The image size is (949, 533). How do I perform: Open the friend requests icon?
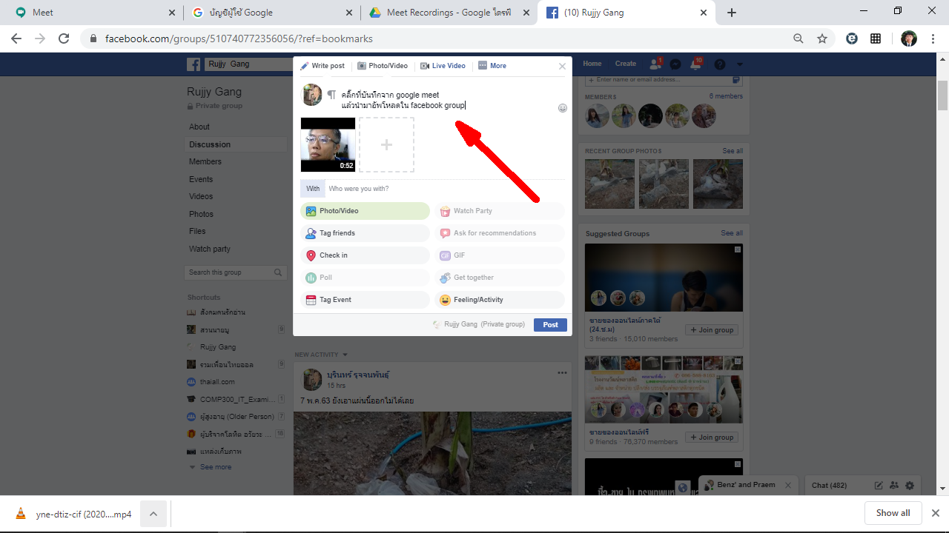[655, 64]
